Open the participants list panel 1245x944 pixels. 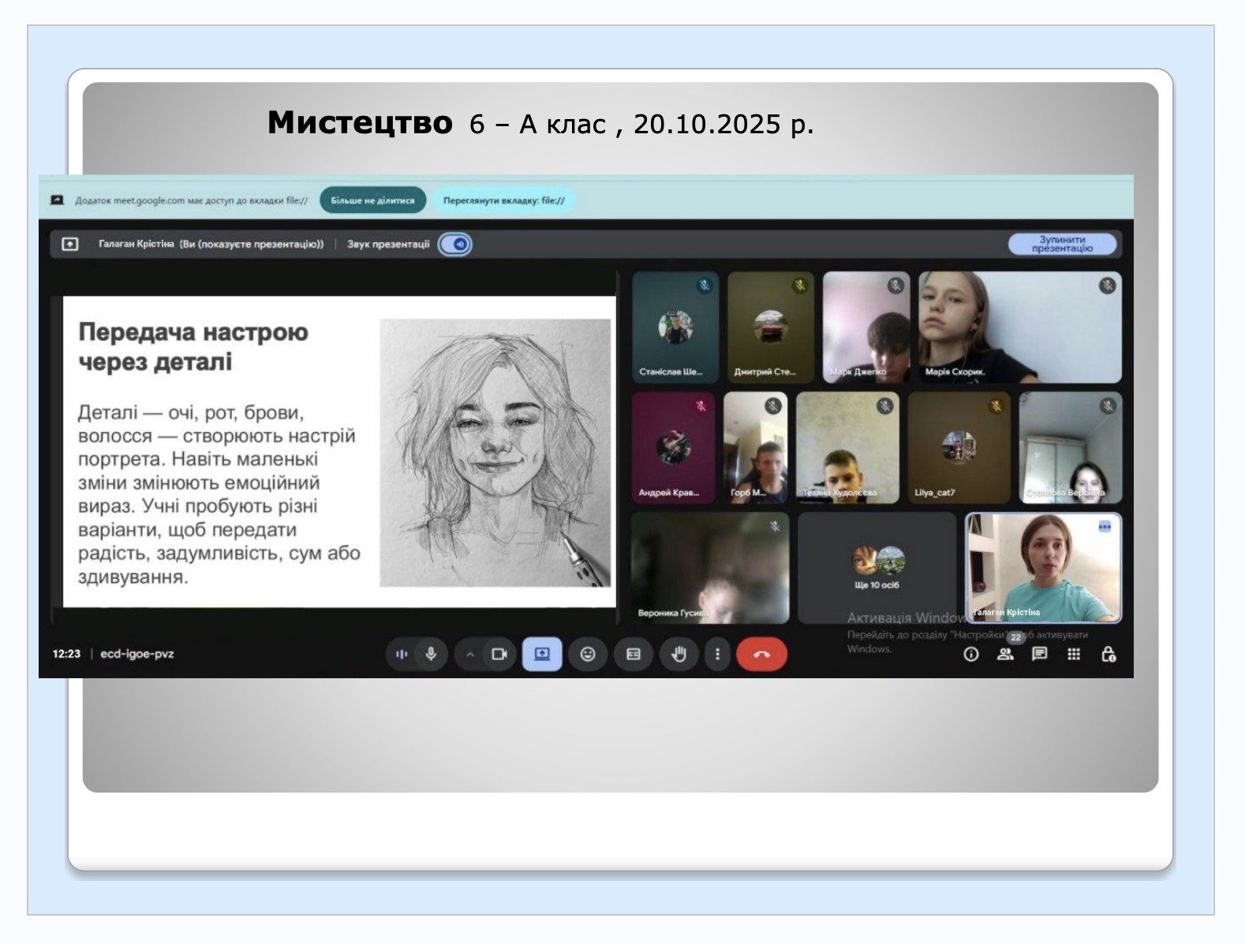point(1005,654)
